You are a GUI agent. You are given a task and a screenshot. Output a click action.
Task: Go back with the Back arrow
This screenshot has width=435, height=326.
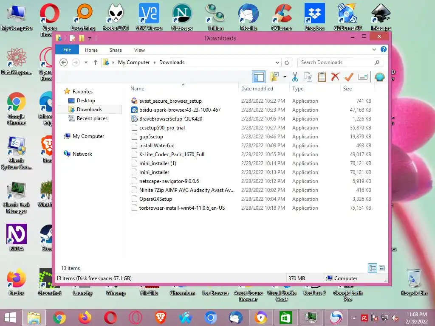[x=64, y=62]
